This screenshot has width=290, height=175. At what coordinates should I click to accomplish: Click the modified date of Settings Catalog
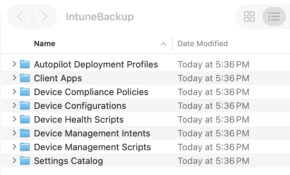point(213,161)
